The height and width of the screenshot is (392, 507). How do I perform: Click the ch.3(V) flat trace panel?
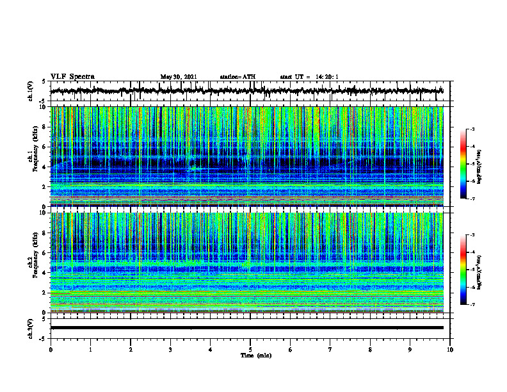tap(250, 329)
